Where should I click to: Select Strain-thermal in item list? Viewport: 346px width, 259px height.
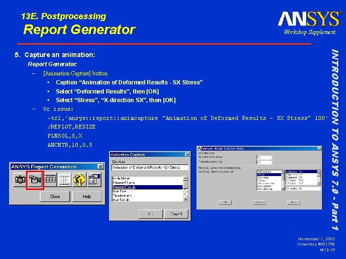(x=269, y=189)
